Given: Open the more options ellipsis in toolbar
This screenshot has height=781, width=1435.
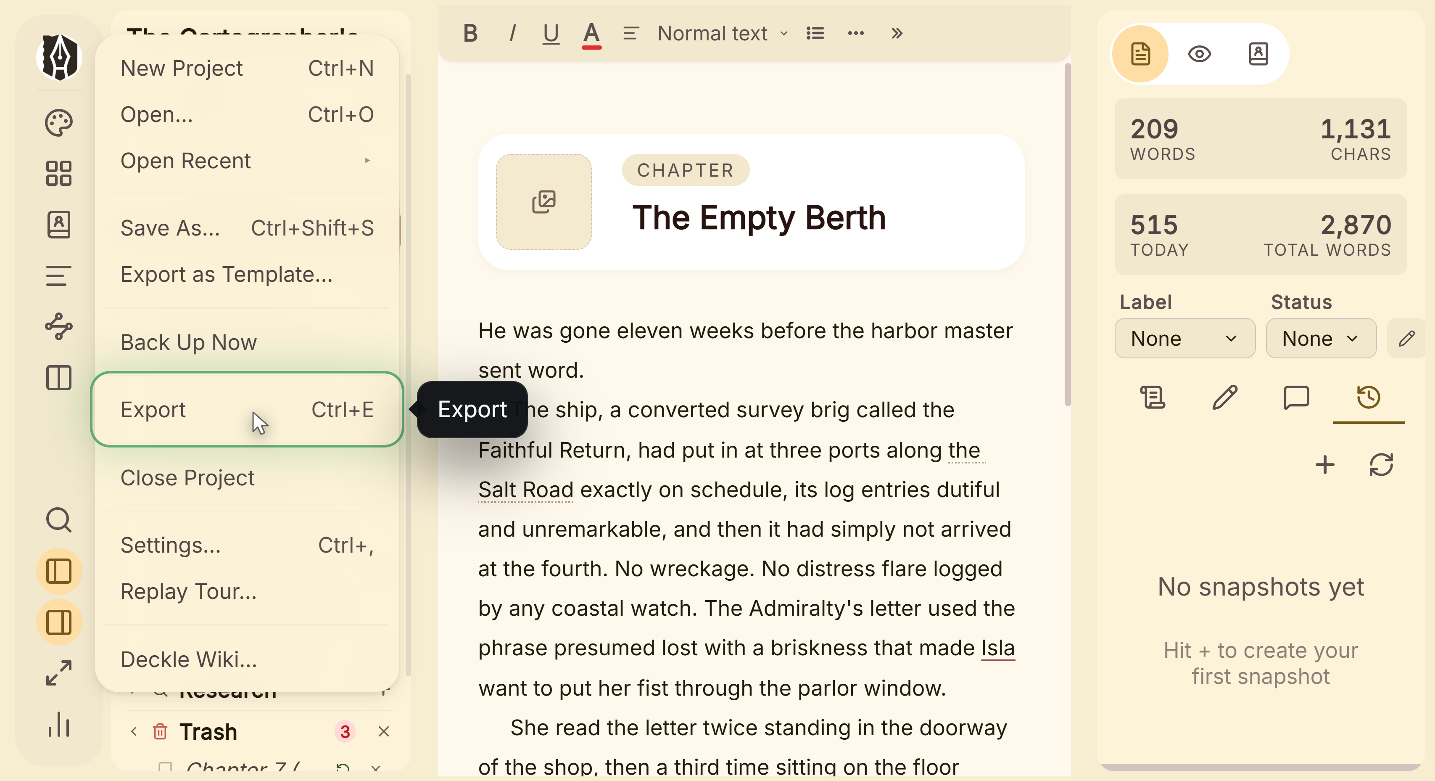Looking at the screenshot, I should pyautogui.click(x=856, y=34).
